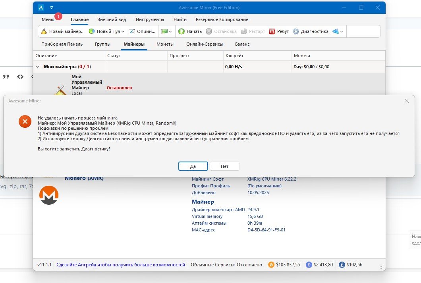
Task: Click the MAC address D4-5D-64-91-F9-01
Action: click(x=267, y=230)
